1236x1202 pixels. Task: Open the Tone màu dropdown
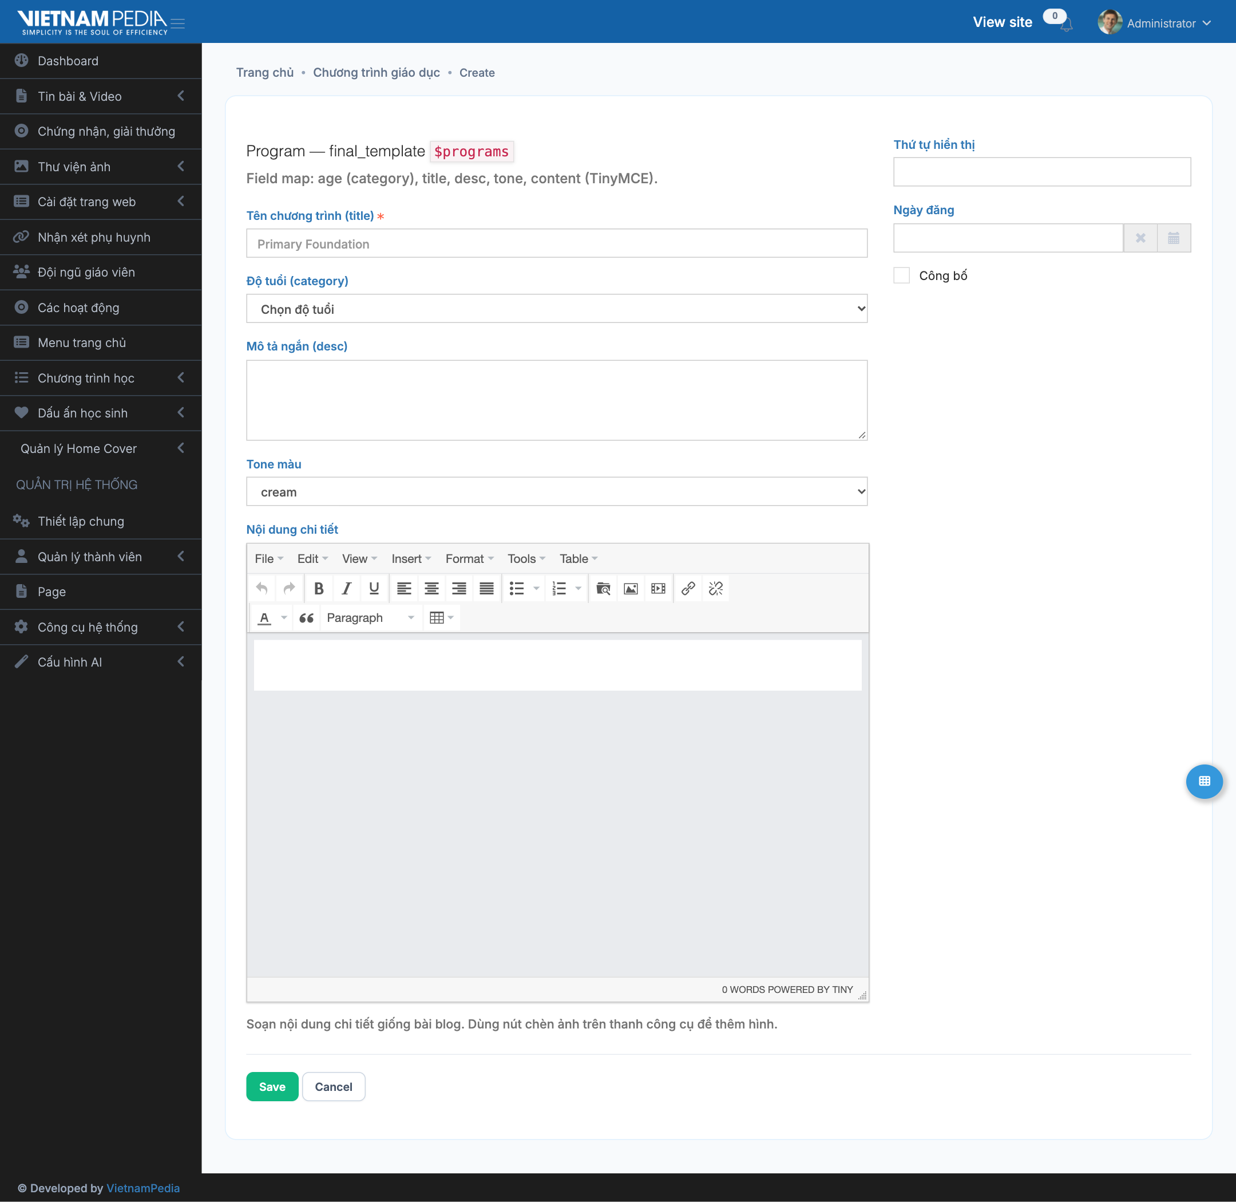pyautogui.click(x=556, y=491)
